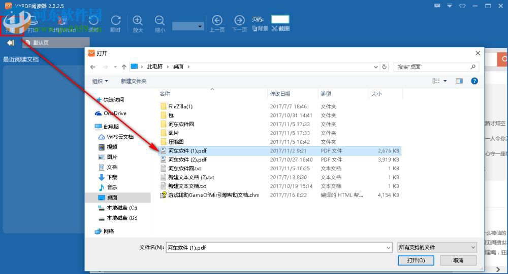Select 本地磁盘 (D:) in the navigation tree
The height and width of the screenshot is (274, 508).
(122, 218)
